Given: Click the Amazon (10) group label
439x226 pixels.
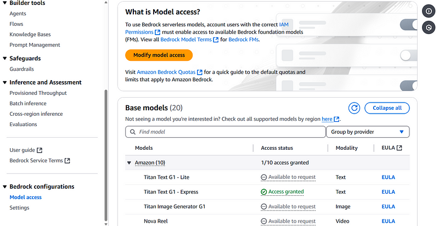Looking at the screenshot, I should click(150, 163).
